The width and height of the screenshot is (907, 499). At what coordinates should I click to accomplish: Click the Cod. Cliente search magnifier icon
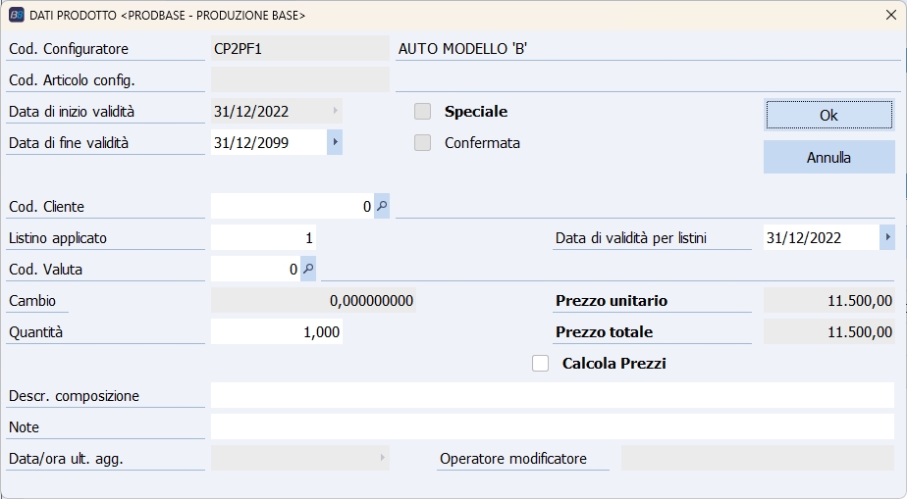(382, 207)
